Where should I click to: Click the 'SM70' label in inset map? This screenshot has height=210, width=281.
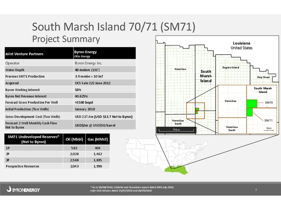tap(269, 103)
